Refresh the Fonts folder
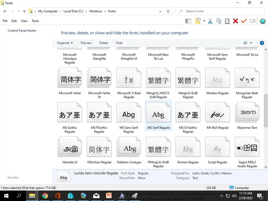The height and width of the screenshot is (201, 268). tap(168, 11)
